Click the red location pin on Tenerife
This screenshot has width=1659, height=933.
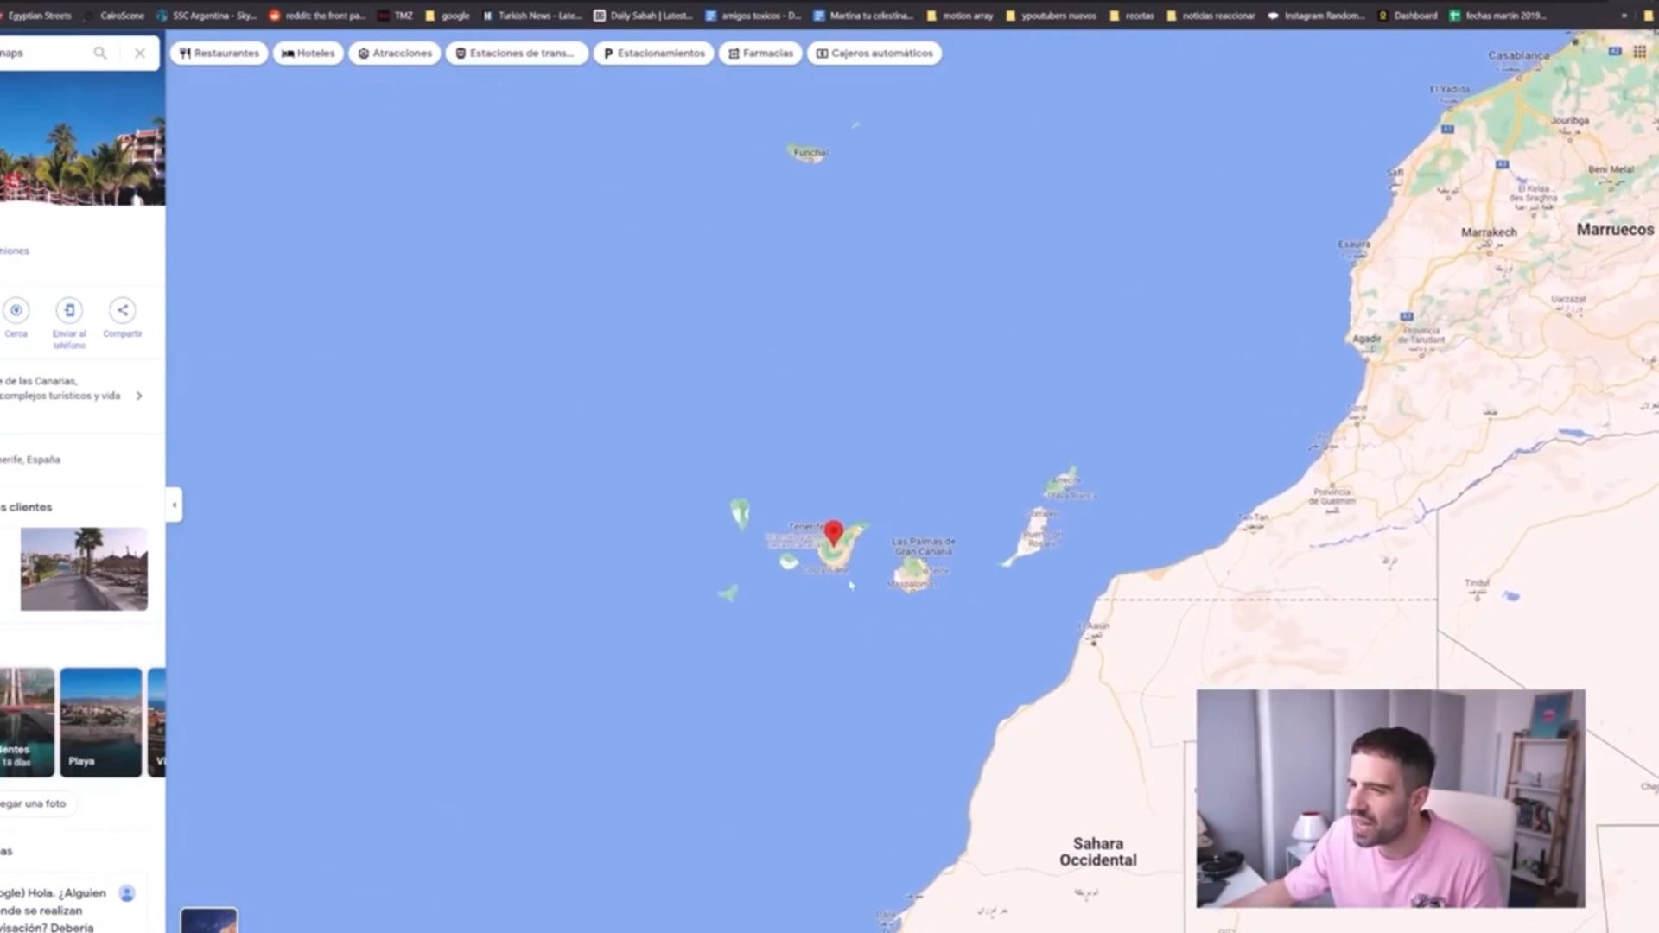[834, 532]
